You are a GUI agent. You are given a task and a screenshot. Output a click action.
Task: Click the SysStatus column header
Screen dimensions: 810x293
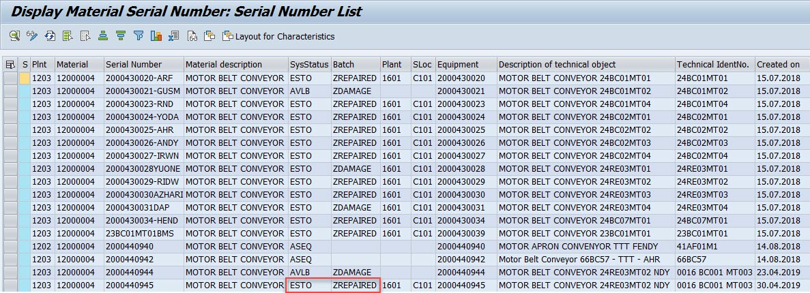[x=308, y=65]
